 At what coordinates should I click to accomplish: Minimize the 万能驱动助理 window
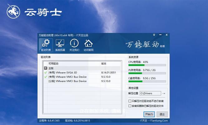pyautogui.click(x=160, y=35)
